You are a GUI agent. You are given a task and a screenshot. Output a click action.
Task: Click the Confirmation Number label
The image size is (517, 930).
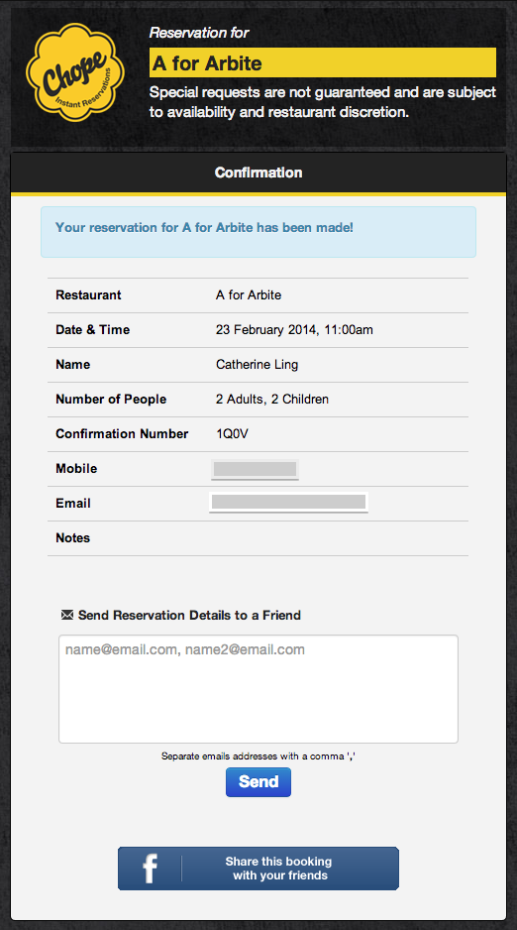click(122, 433)
